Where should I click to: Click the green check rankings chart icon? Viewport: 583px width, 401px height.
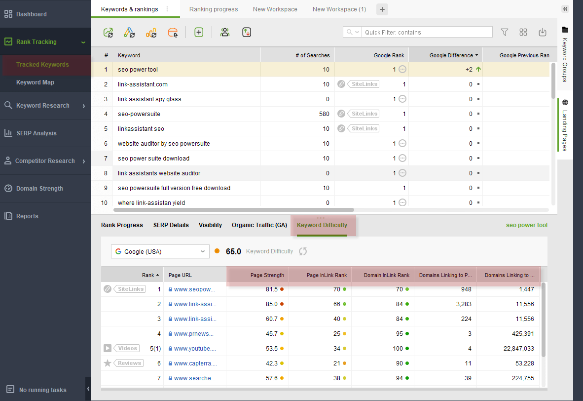(108, 33)
